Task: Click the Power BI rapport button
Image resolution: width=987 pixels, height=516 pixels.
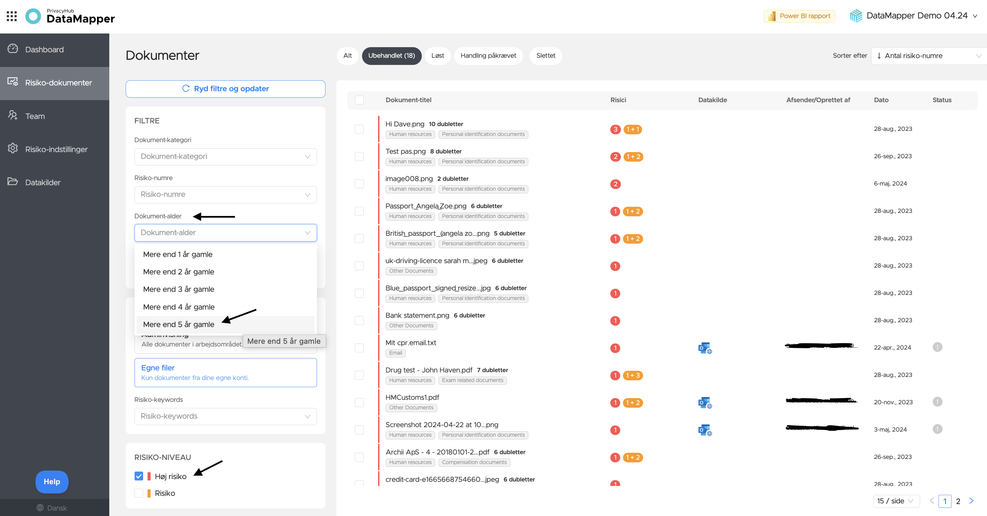Action: [799, 16]
